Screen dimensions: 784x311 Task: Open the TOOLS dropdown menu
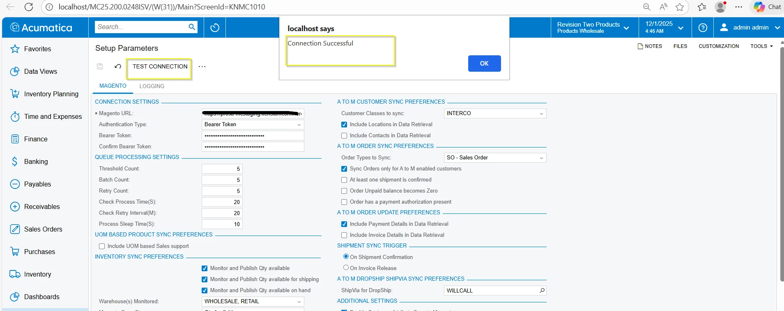[761, 46]
